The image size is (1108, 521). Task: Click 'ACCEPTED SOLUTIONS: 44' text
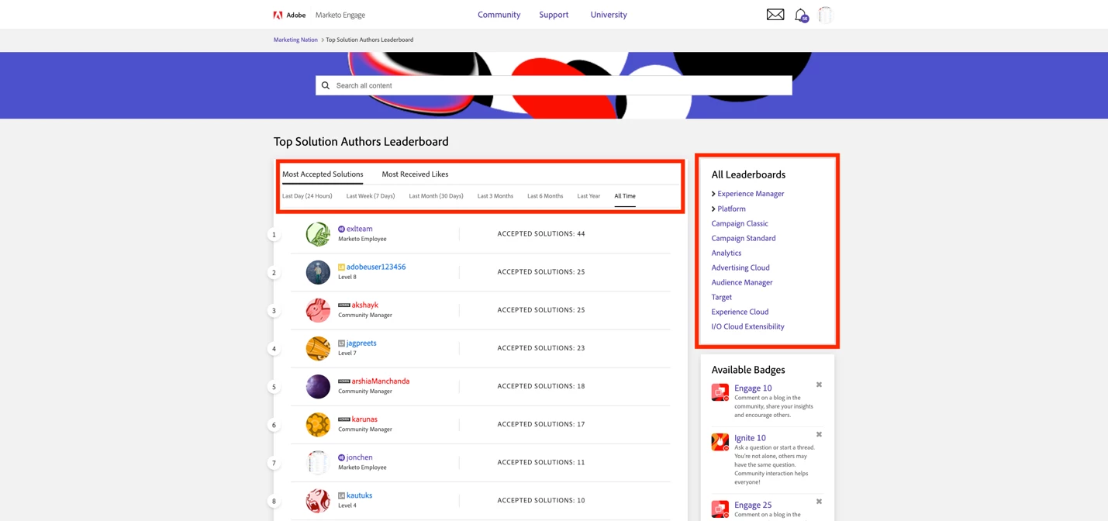point(541,233)
